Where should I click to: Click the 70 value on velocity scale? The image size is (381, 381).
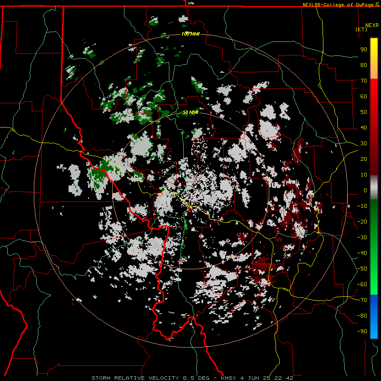[364, 81]
